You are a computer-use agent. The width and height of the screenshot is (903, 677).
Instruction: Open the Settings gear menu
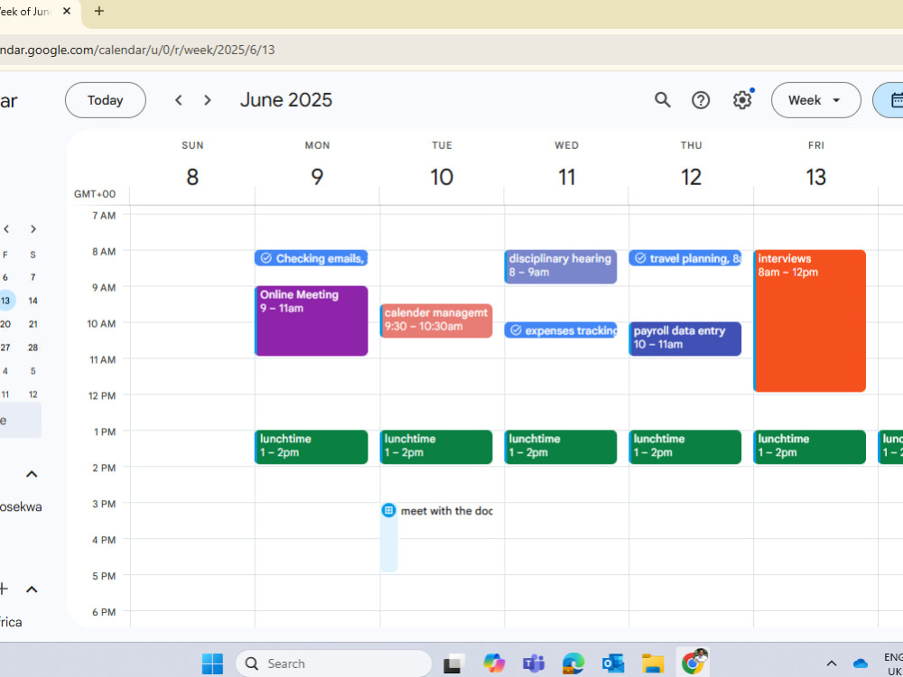click(x=742, y=100)
